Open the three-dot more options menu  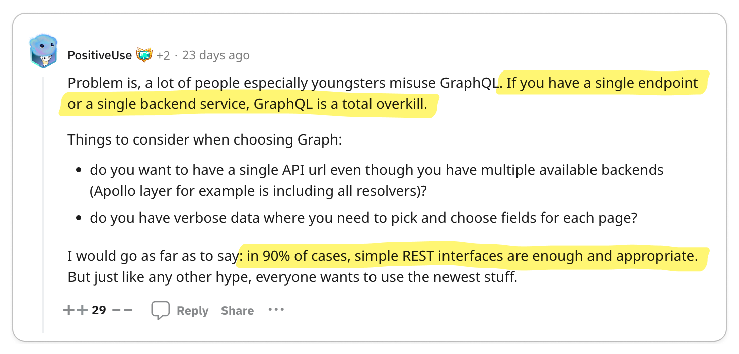pyautogui.click(x=276, y=310)
